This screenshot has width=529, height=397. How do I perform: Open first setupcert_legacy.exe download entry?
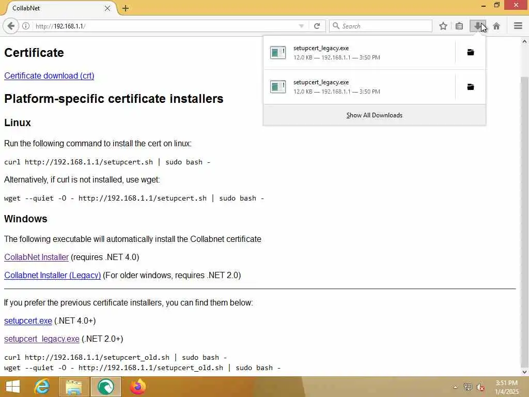pos(359,53)
